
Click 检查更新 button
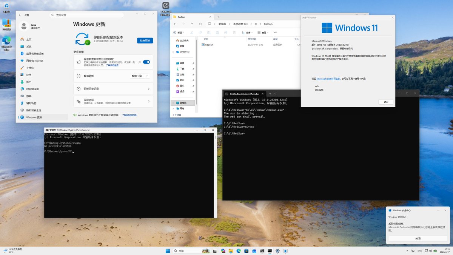pos(145,40)
